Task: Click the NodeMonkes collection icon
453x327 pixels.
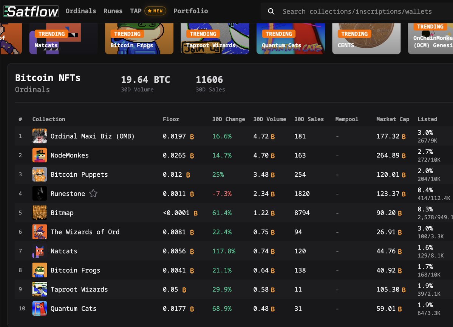Action: 40,155
